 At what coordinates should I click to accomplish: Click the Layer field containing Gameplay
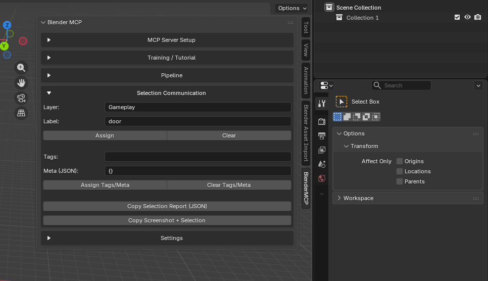click(198, 107)
